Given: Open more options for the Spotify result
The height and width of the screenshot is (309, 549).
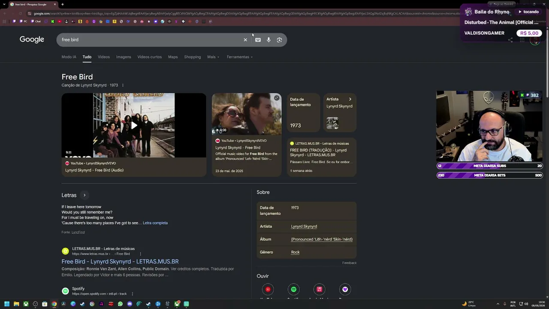Looking at the screenshot, I should coord(132,294).
